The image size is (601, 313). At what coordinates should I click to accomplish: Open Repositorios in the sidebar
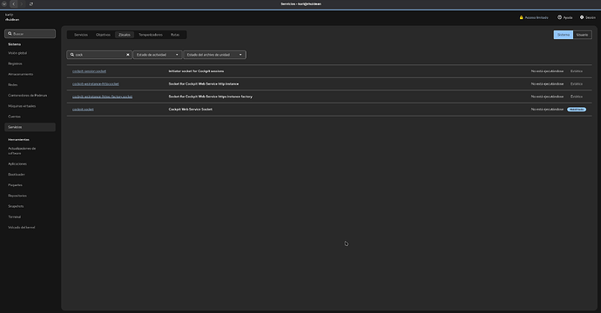30,196
